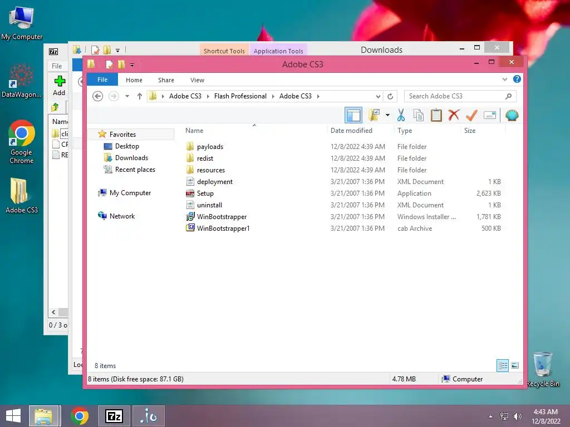Click New folder icon in Adobe CS3 title bar

click(x=121, y=64)
